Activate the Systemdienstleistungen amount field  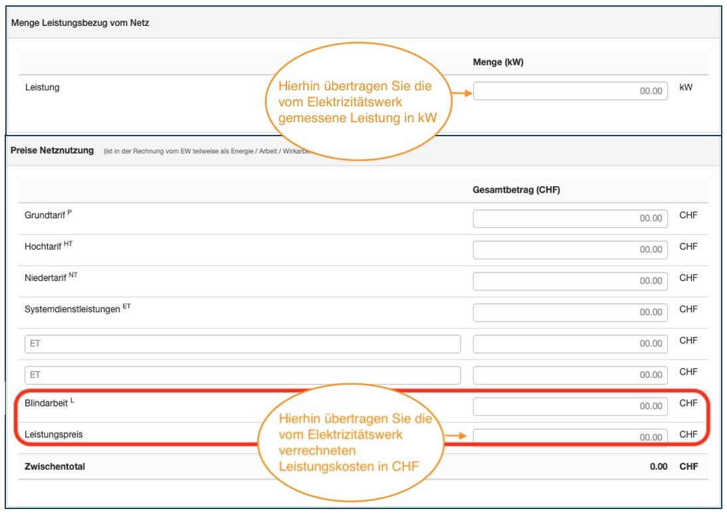570,312
